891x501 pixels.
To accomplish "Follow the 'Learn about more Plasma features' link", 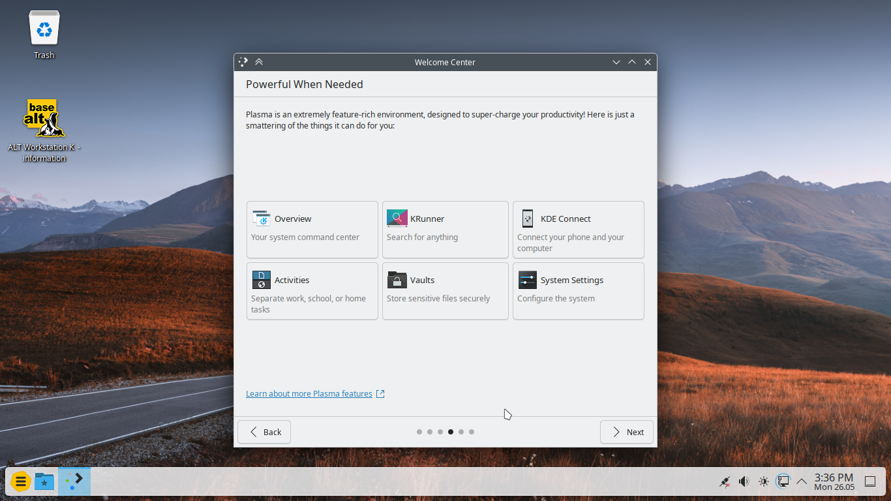I will [x=315, y=394].
